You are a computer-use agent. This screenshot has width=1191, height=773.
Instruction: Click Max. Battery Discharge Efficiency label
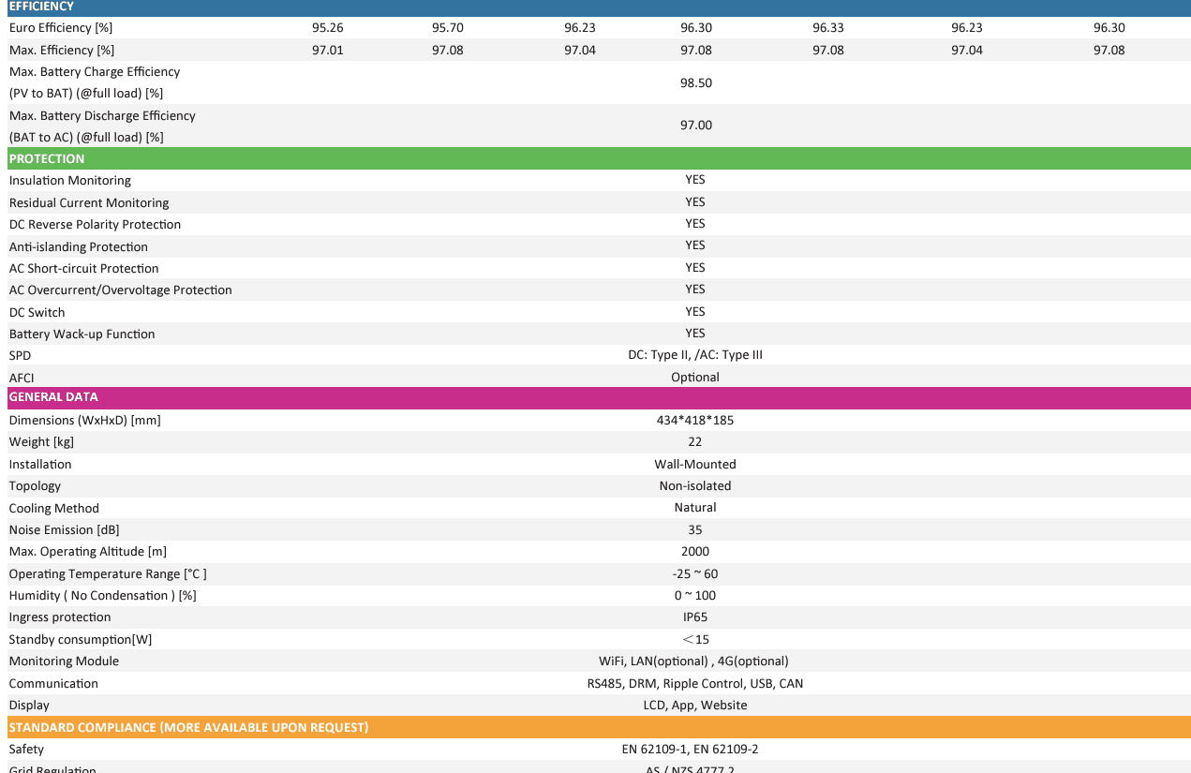(x=102, y=126)
